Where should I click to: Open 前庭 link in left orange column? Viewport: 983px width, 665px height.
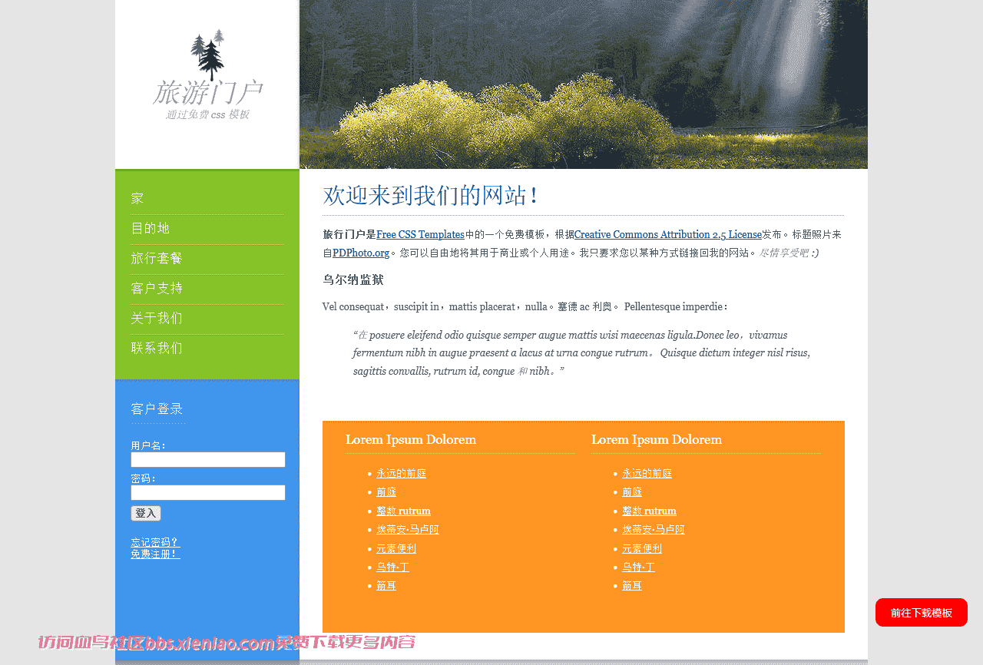pos(386,492)
